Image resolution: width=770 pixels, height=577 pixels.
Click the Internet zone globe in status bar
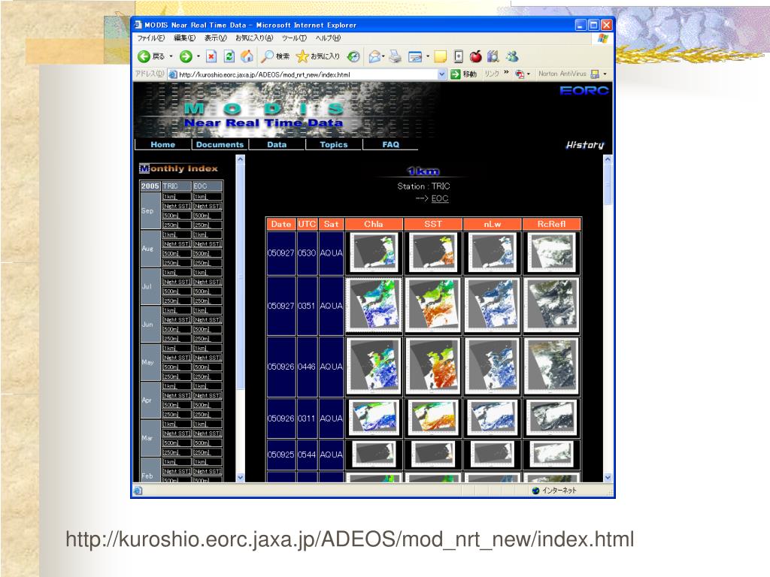click(535, 490)
